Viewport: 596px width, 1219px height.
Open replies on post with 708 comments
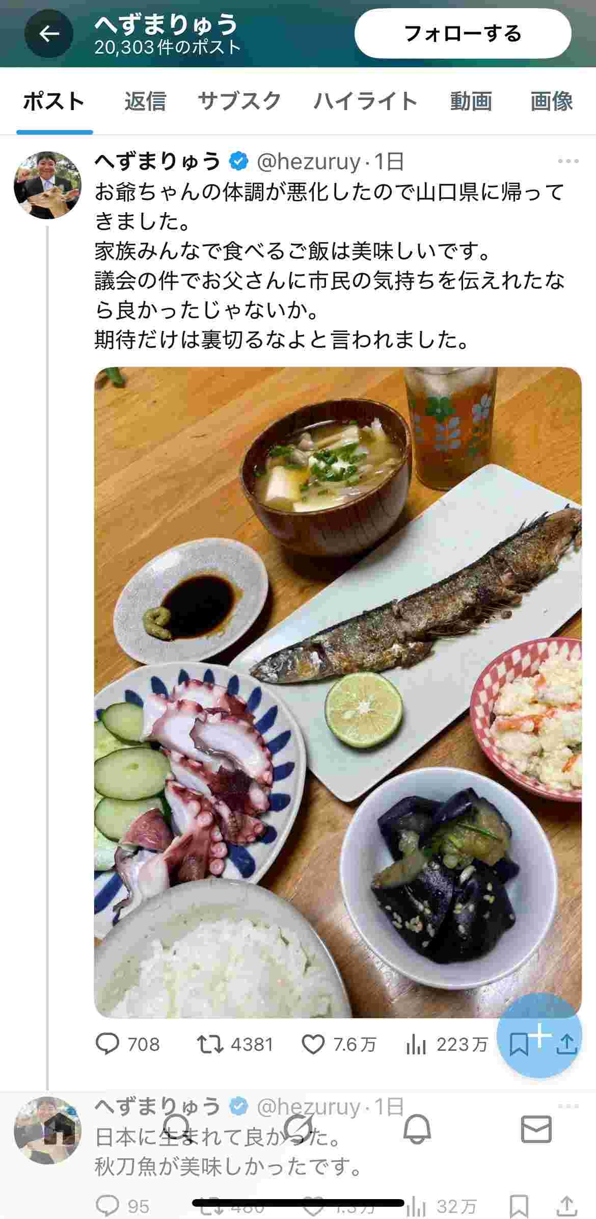tap(127, 1044)
